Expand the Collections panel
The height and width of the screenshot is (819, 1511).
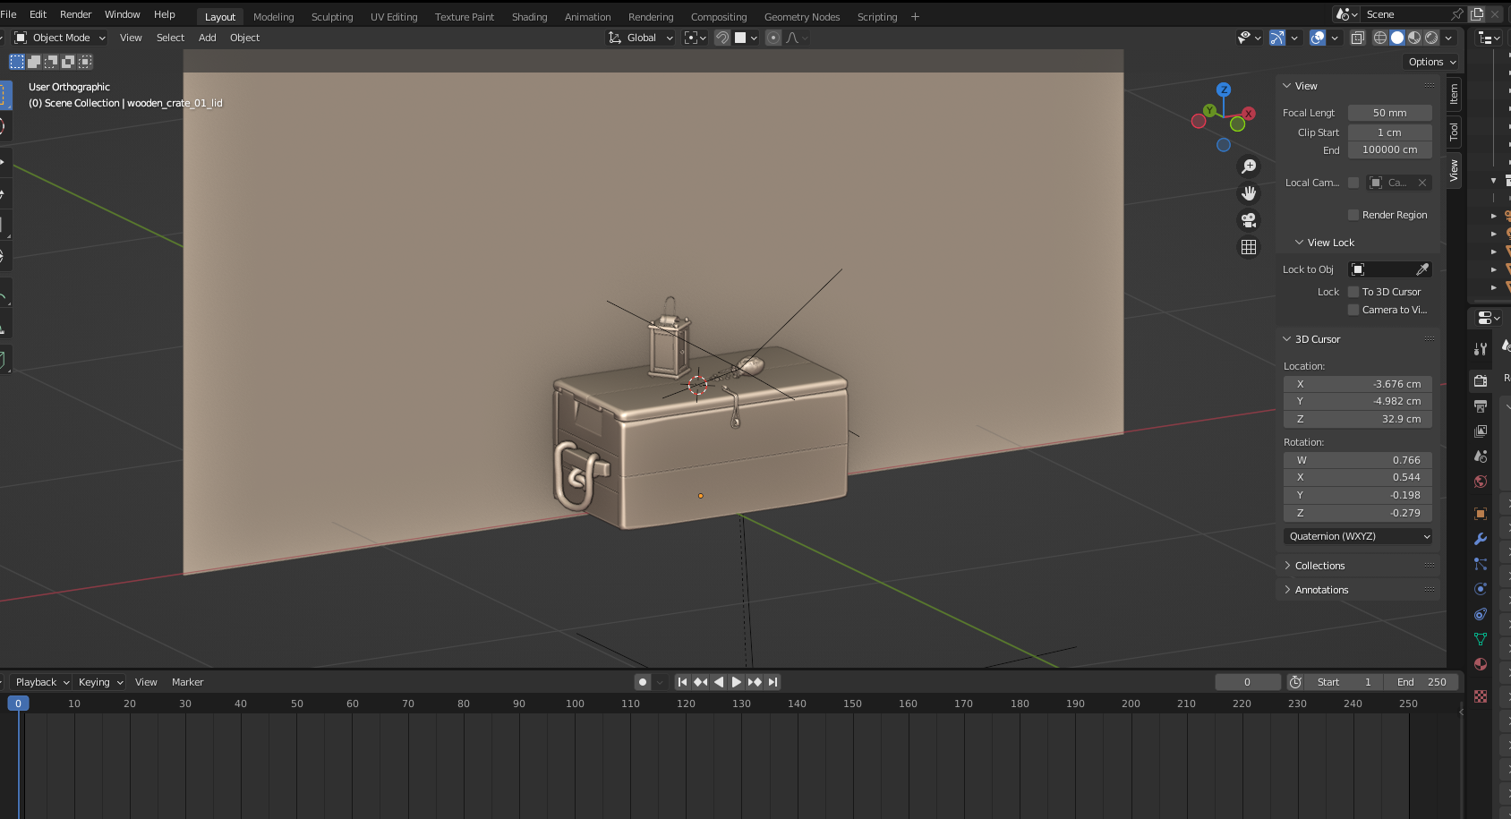[x=1319, y=566]
